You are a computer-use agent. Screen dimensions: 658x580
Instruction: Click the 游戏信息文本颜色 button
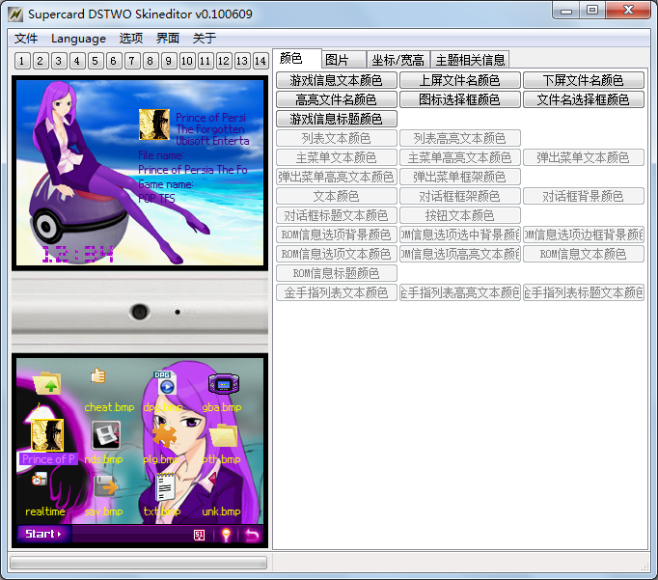(336, 80)
